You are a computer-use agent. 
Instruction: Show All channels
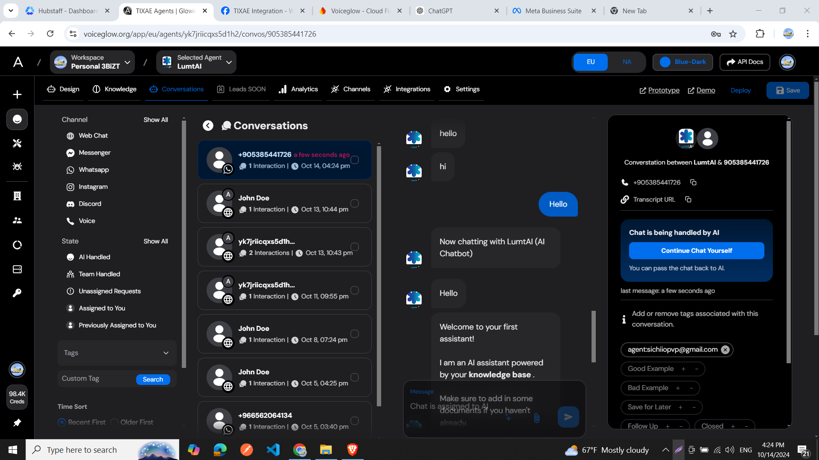point(156,120)
